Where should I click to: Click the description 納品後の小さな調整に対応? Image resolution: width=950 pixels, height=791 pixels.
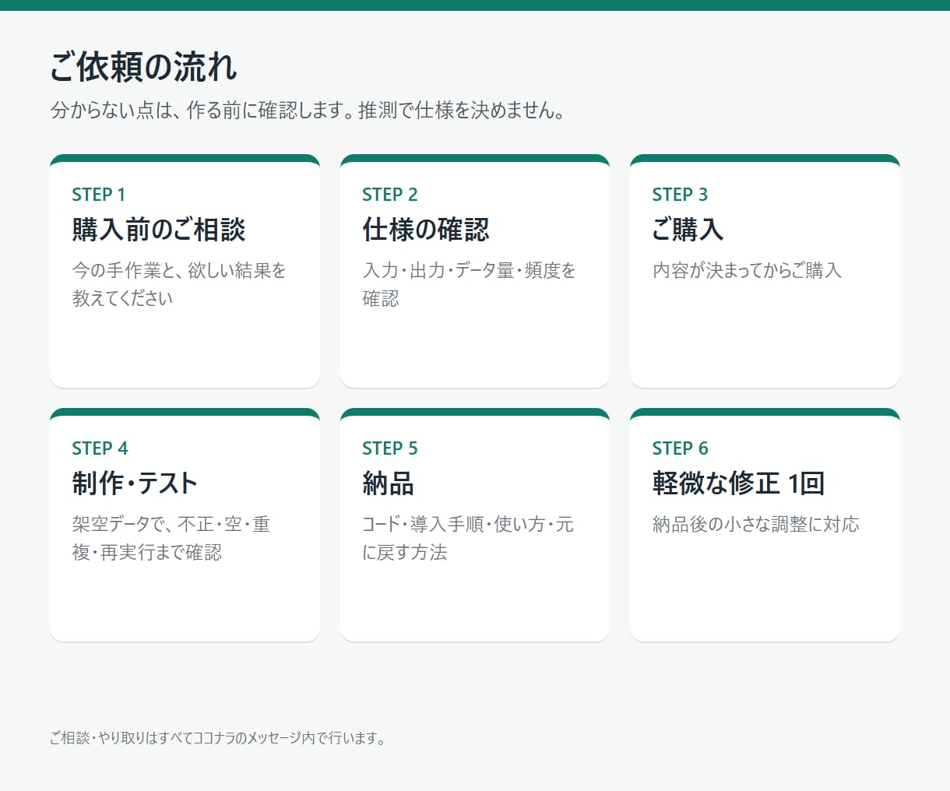click(756, 524)
